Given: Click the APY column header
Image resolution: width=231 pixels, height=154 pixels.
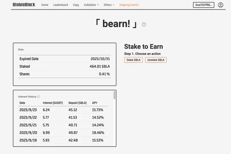Looking at the screenshot, I should click(x=94, y=103).
